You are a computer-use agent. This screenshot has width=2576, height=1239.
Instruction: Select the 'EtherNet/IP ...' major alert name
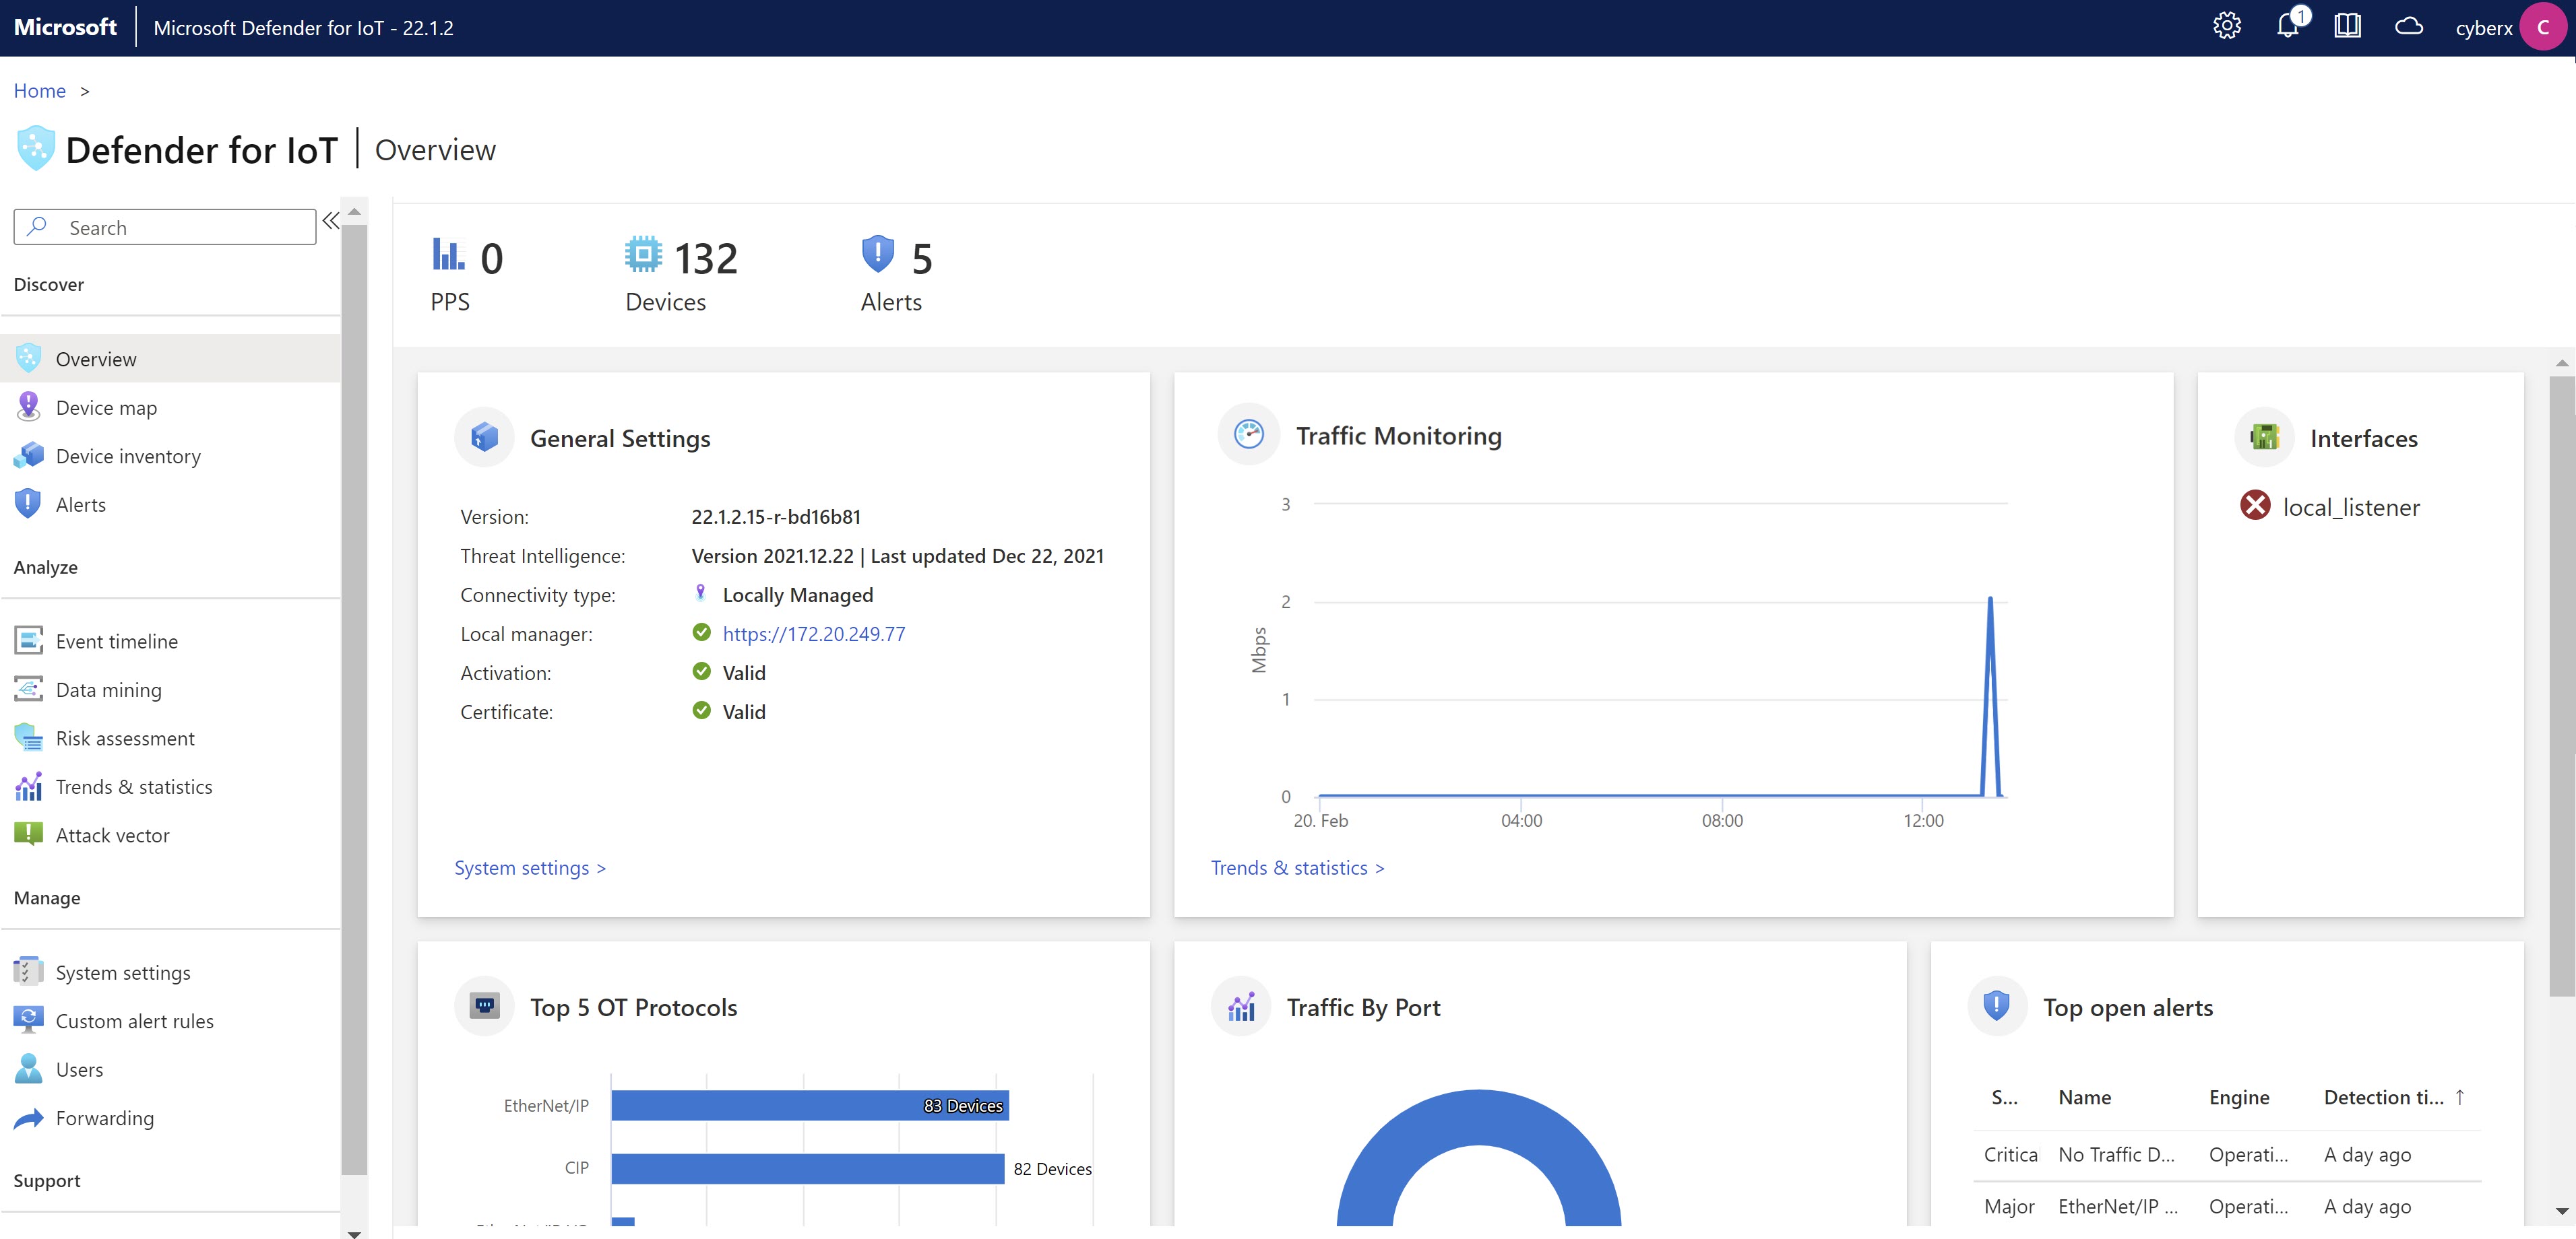pyautogui.click(x=2117, y=1206)
